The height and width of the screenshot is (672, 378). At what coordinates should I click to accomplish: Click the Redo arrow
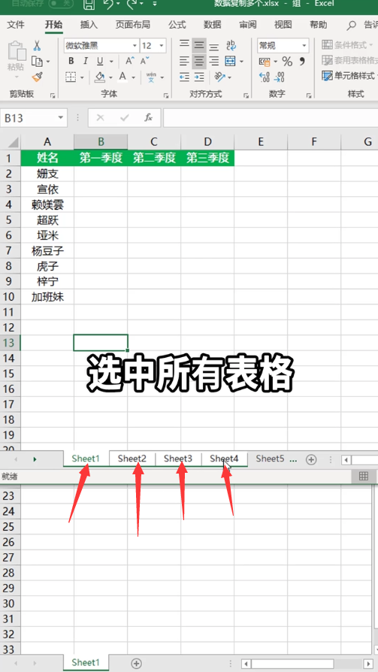pyautogui.click(x=132, y=4)
